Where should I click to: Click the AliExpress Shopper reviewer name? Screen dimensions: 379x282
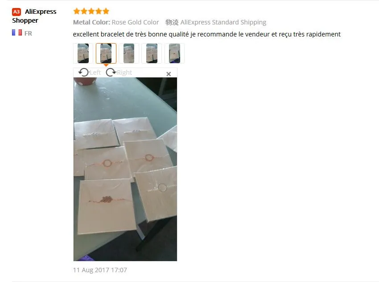point(34,16)
